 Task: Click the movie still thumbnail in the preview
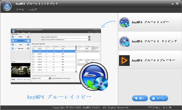(21, 70)
